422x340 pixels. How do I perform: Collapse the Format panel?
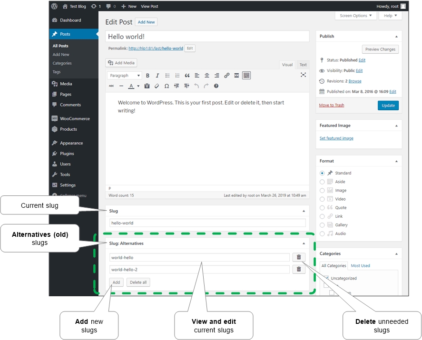point(396,161)
